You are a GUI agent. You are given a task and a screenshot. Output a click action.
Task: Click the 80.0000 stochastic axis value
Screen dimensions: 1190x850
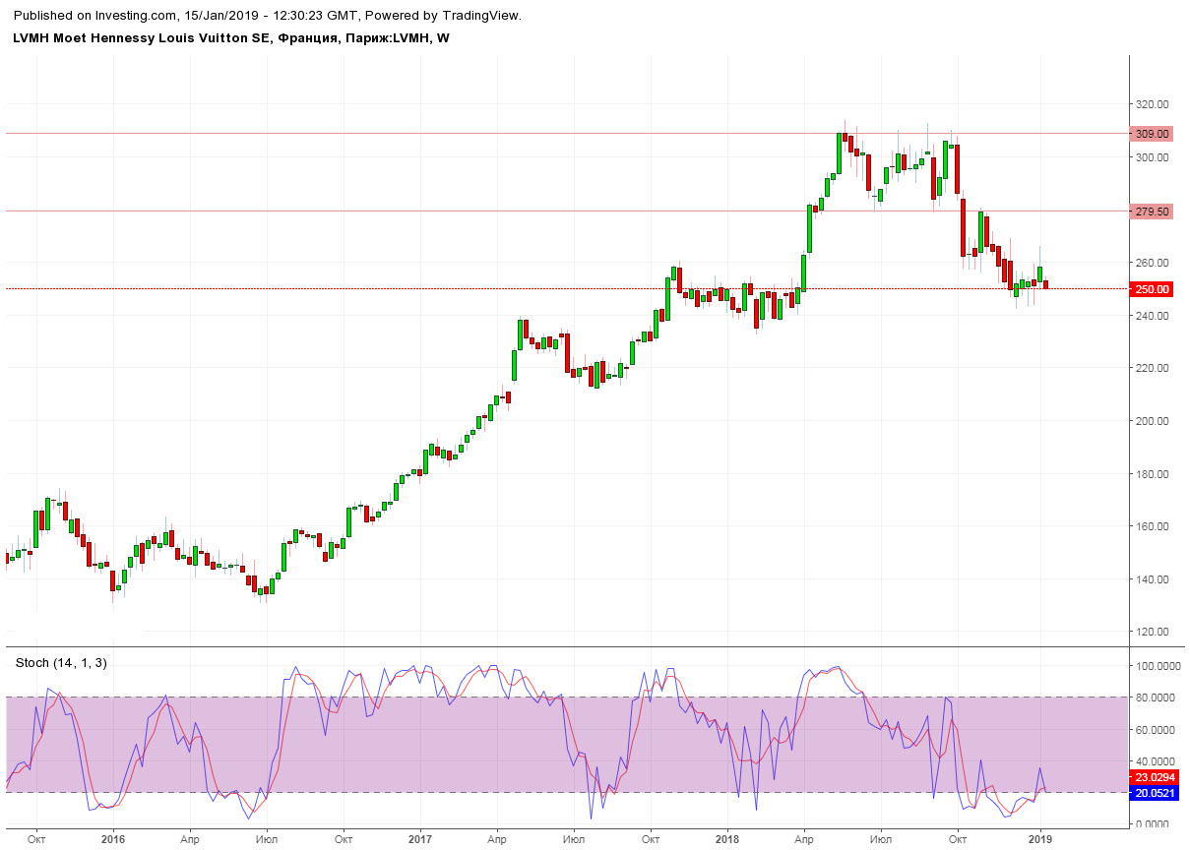click(1156, 698)
